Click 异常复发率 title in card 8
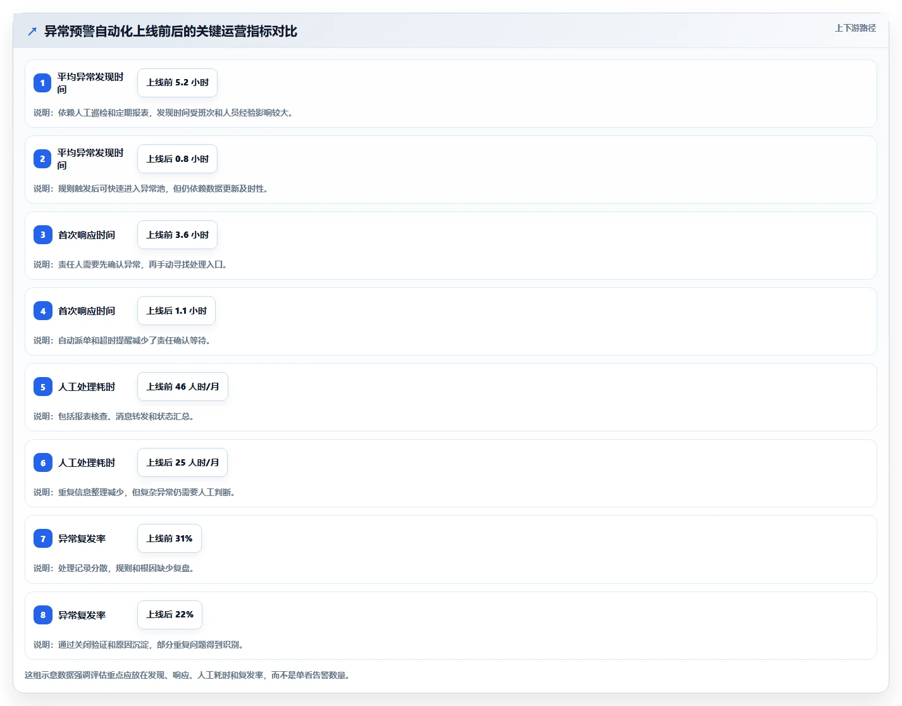The width and height of the screenshot is (902, 706). [x=82, y=615]
